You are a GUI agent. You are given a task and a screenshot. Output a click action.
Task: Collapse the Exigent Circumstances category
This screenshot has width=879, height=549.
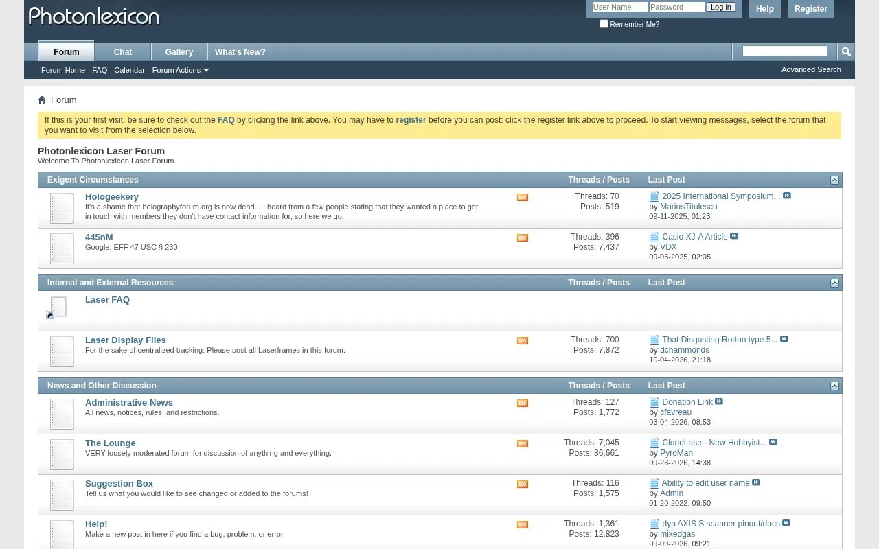(834, 180)
